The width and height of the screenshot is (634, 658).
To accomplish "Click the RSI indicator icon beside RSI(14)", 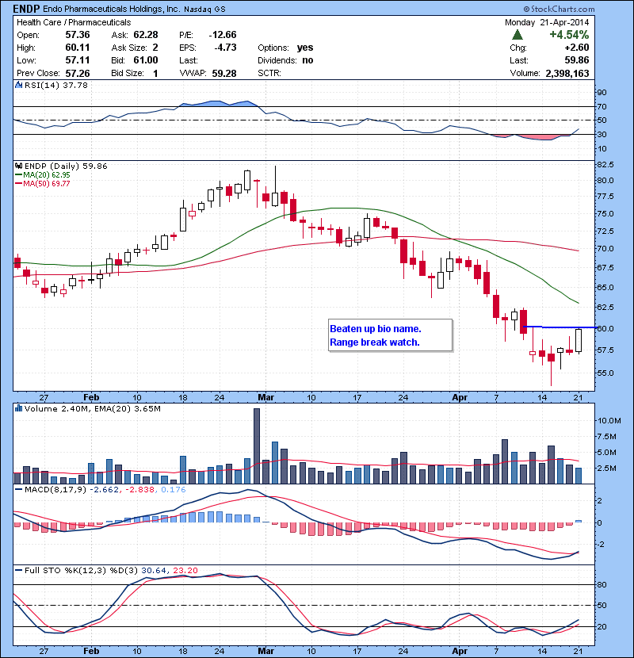I will (18, 85).
